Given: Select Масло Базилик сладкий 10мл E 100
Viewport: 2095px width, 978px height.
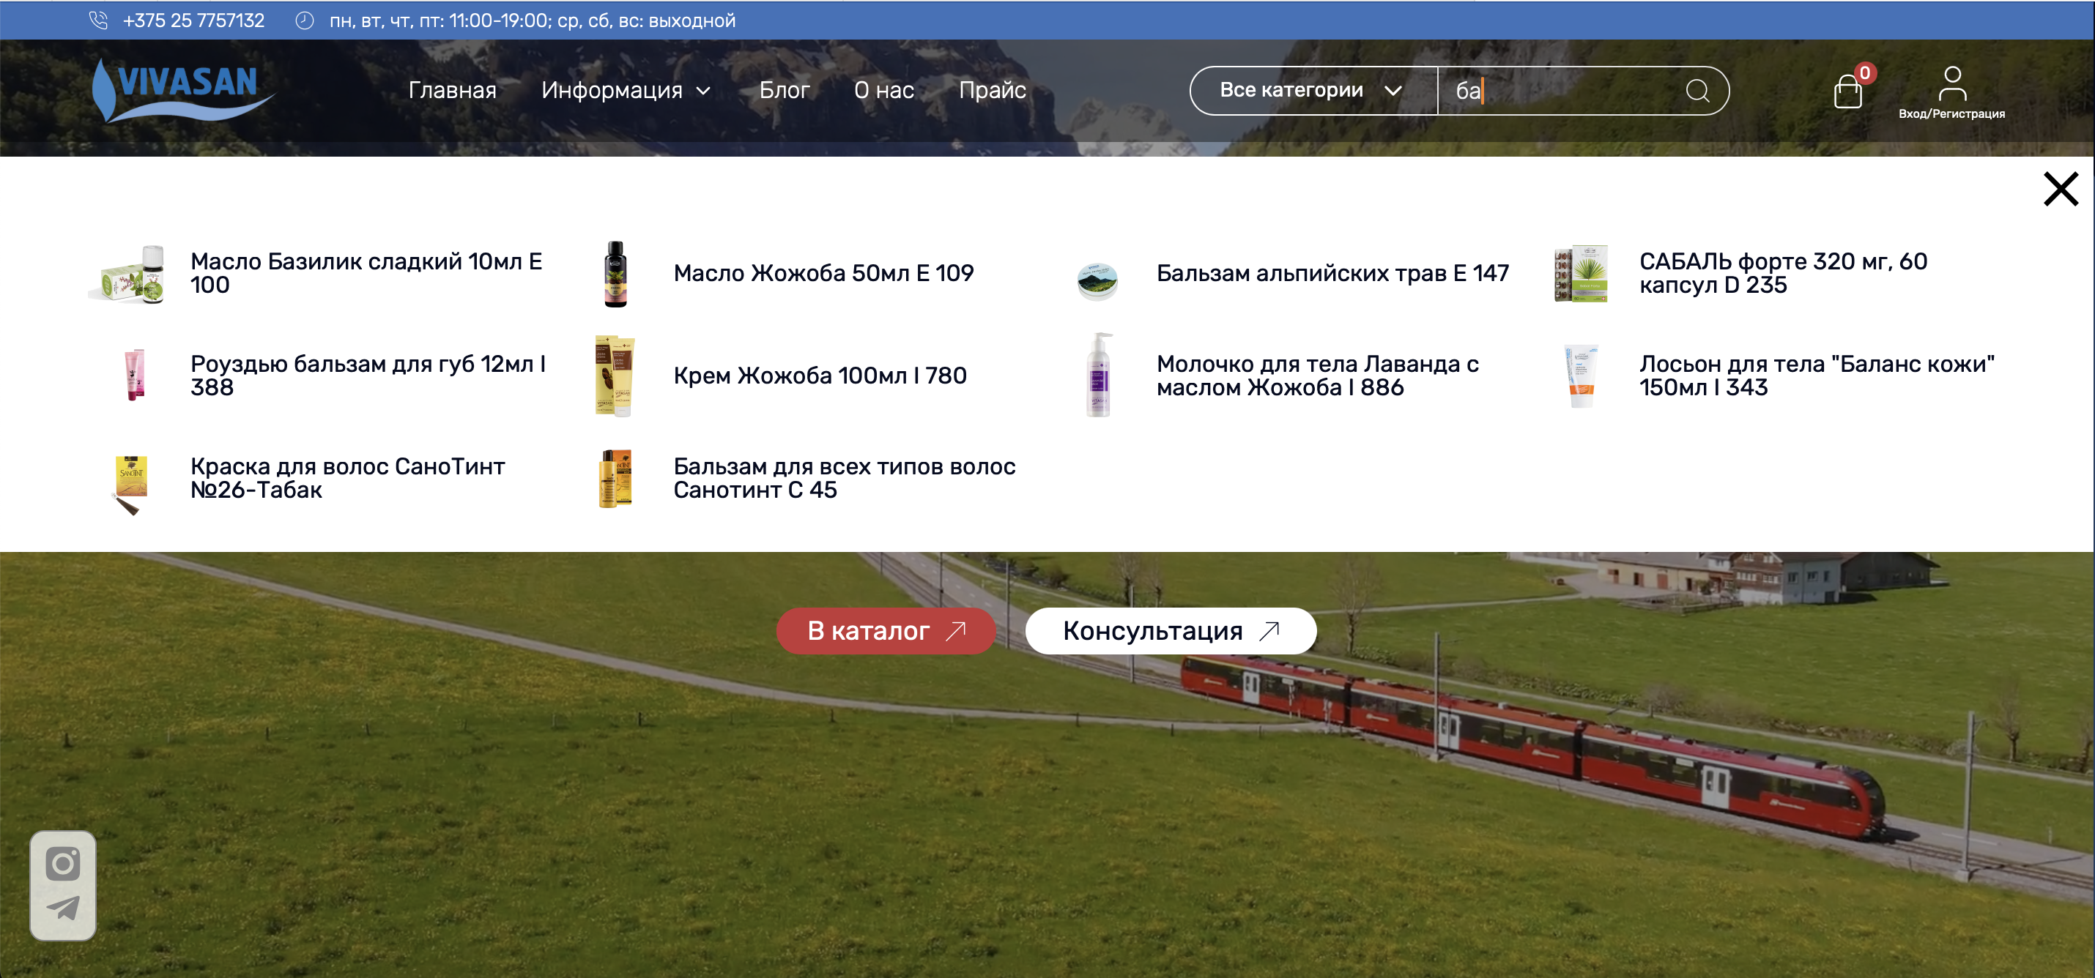Looking at the screenshot, I should (x=368, y=273).
